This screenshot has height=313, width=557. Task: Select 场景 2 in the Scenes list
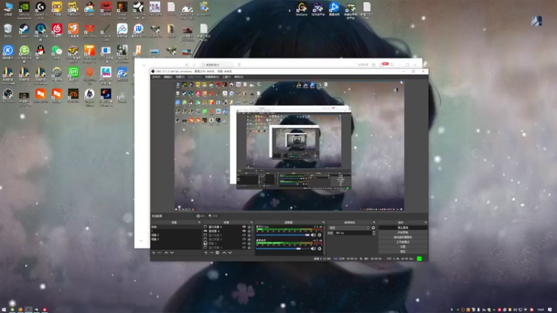coord(175,235)
